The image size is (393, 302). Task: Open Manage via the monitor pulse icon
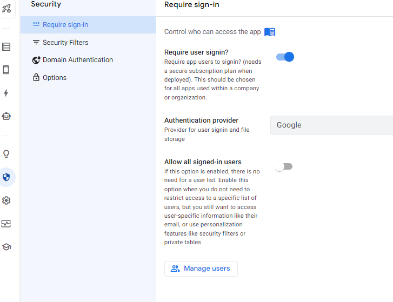tap(6, 224)
